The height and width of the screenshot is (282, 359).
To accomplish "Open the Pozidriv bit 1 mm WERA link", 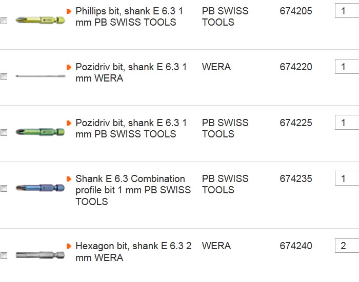I will click(x=131, y=72).
